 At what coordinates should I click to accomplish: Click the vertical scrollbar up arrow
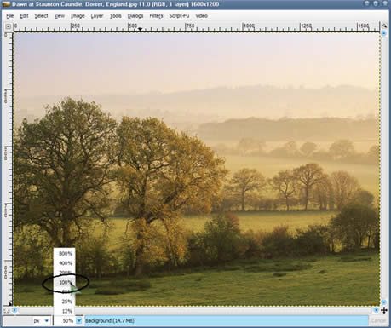point(384,33)
